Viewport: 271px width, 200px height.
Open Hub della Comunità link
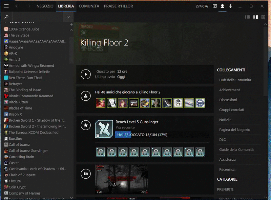(235, 80)
